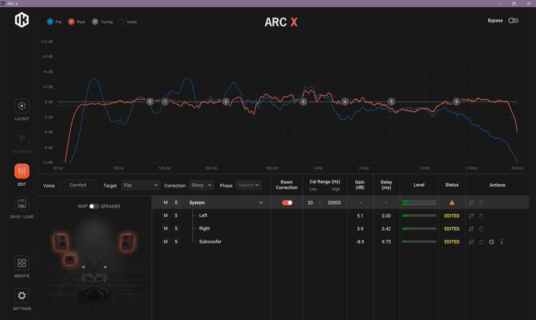Solo the System row
The height and width of the screenshot is (320, 536).
point(176,203)
